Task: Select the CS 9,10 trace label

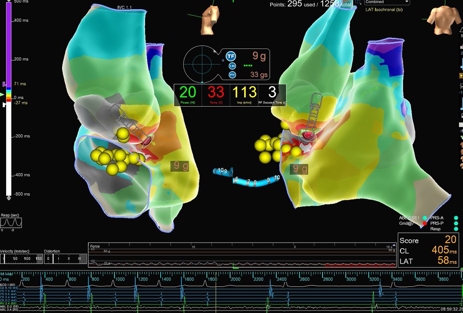Action: (8, 288)
